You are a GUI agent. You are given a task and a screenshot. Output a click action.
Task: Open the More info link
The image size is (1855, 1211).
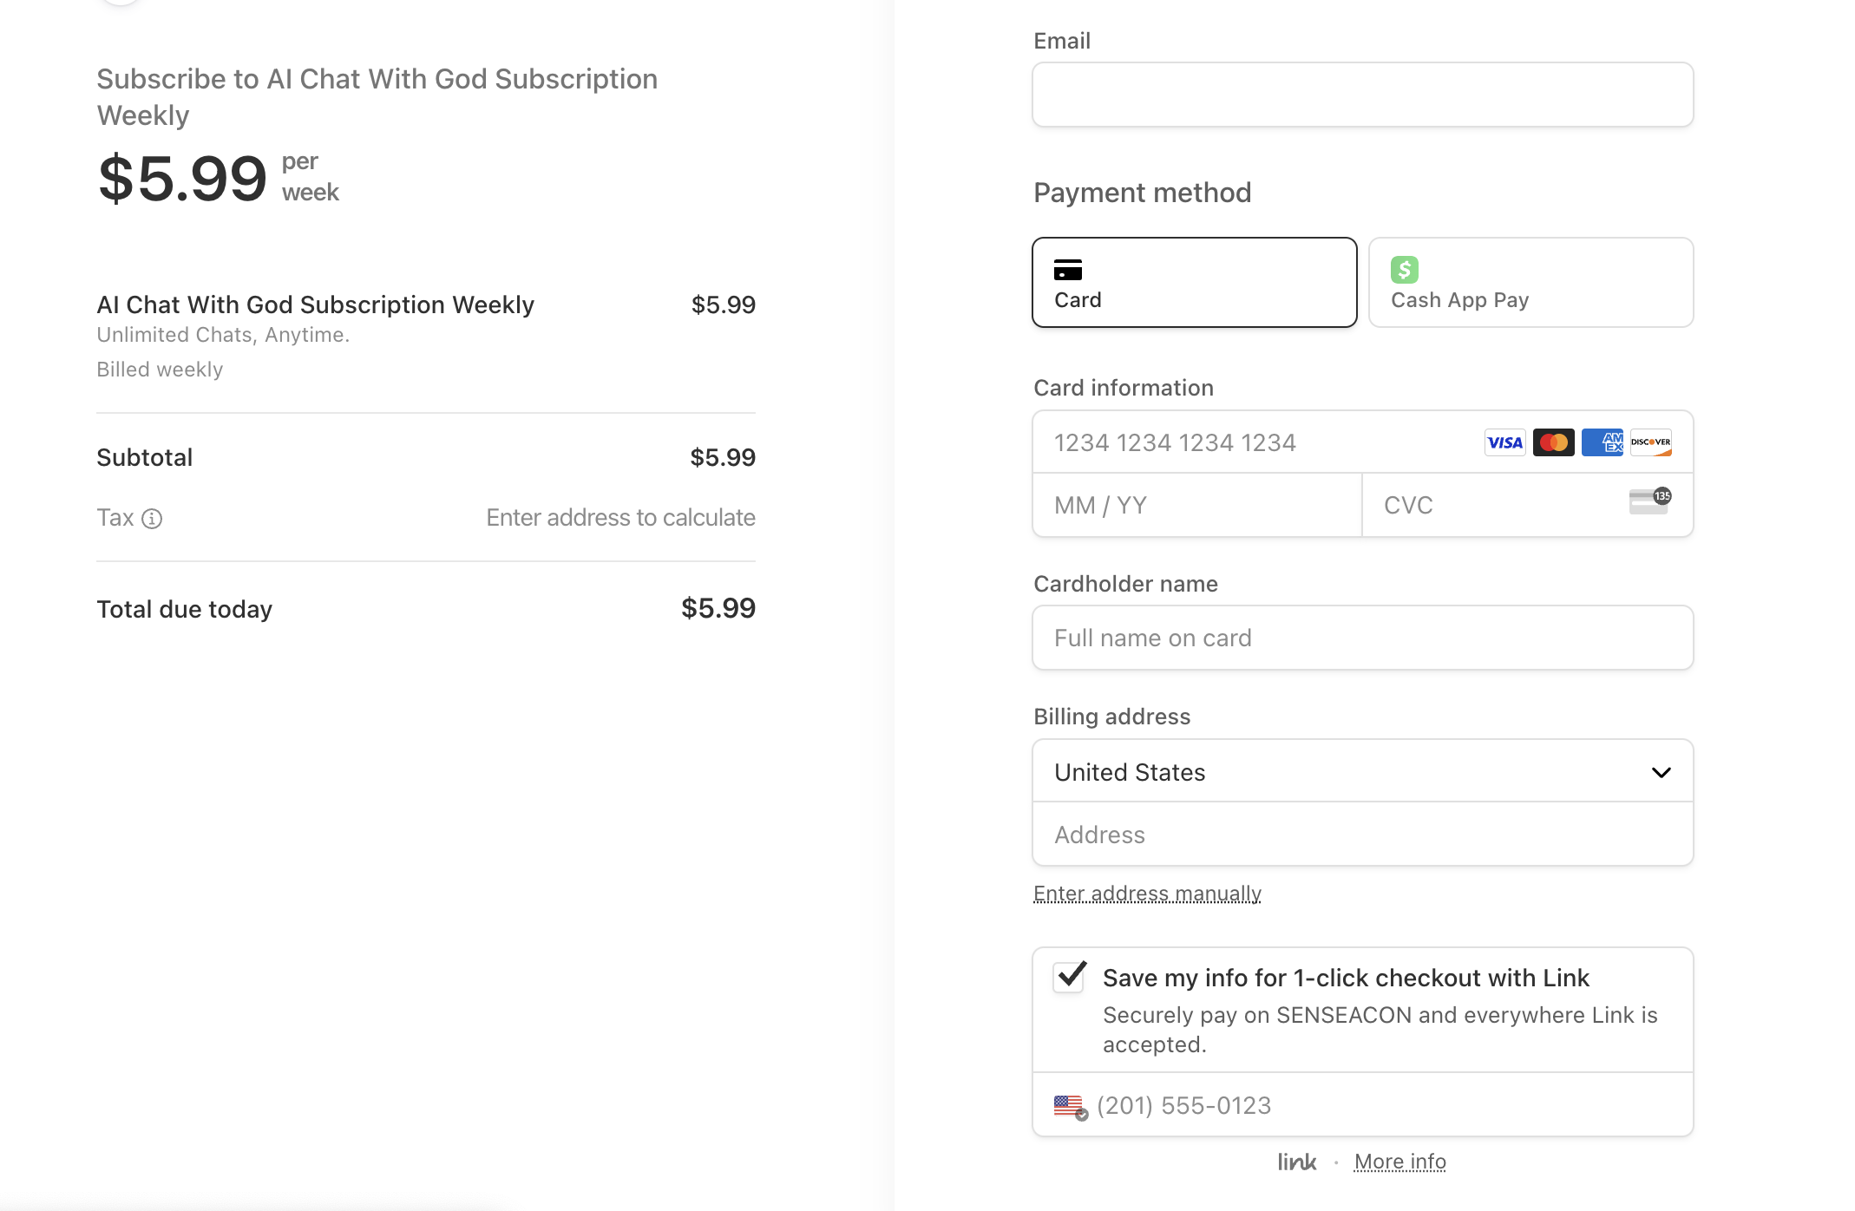tap(1399, 1162)
